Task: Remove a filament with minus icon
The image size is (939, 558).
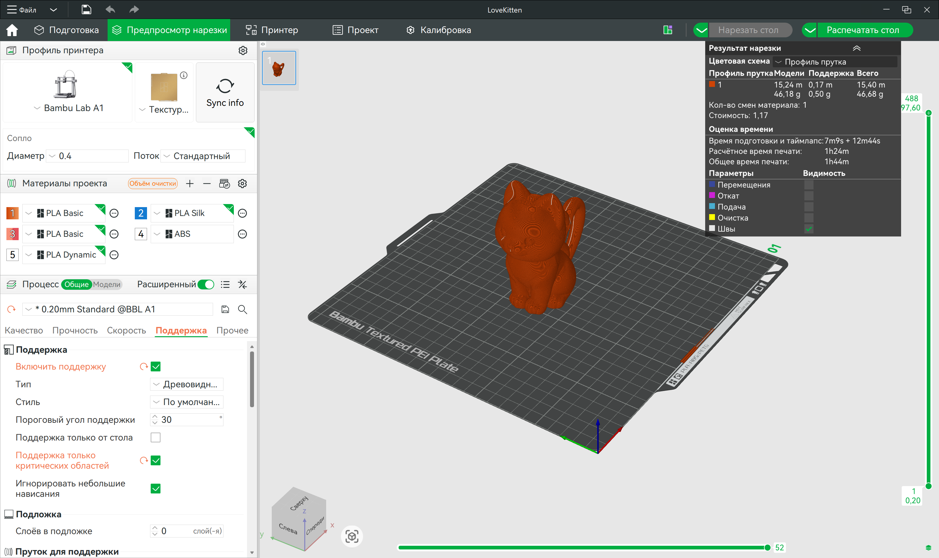Action: [x=207, y=184]
